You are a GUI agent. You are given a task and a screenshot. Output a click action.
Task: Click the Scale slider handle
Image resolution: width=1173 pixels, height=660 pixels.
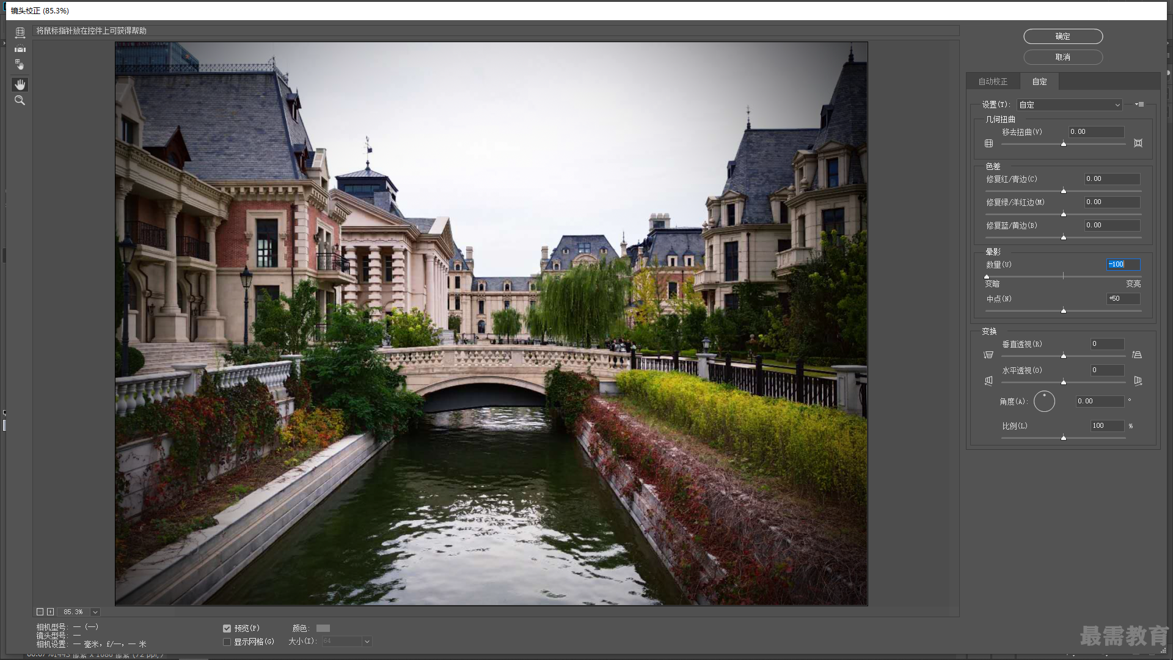(x=1064, y=438)
